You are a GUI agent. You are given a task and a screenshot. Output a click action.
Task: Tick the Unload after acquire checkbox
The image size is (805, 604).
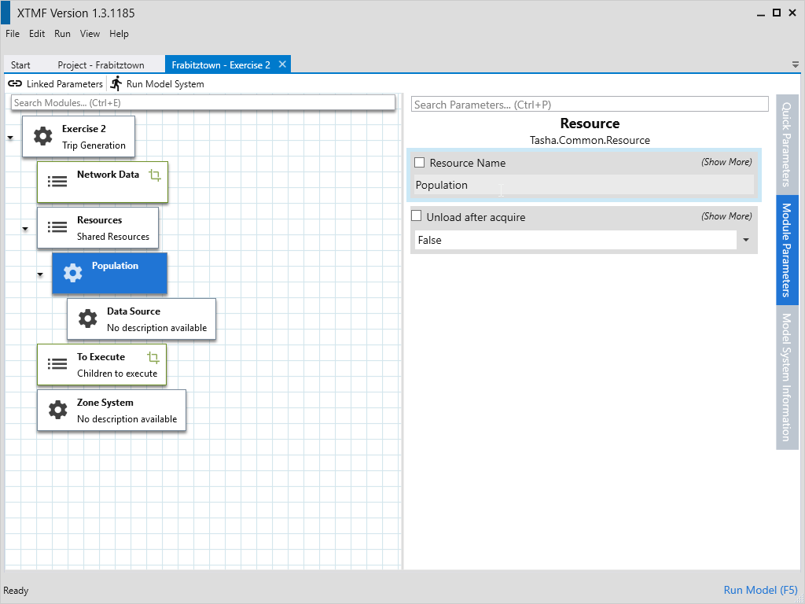(x=417, y=216)
